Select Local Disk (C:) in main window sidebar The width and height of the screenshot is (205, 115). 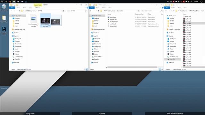pos(174,57)
